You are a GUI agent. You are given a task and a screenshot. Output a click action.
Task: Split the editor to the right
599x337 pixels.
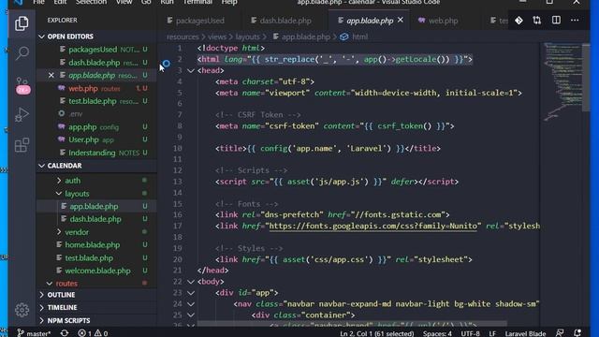pyautogui.click(x=556, y=21)
